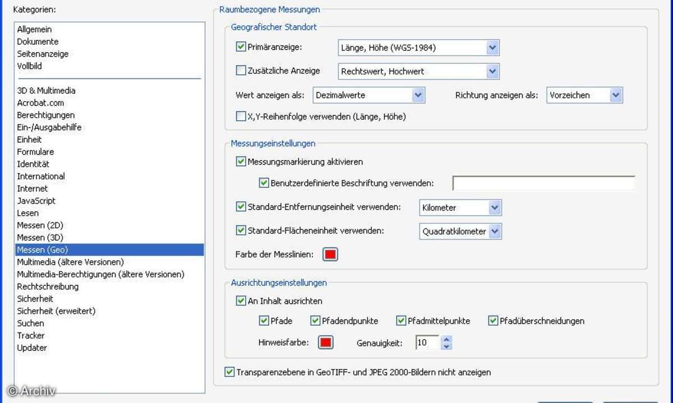
Task: Click the Genauigkeit value field
Action: click(x=427, y=343)
